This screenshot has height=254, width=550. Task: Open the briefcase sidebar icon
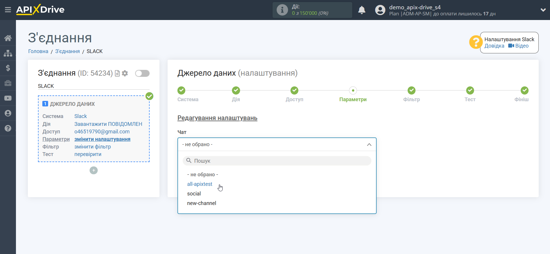pyautogui.click(x=8, y=83)
